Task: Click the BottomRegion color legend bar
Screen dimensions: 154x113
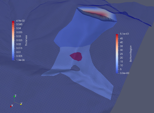Action: point(117,54)
